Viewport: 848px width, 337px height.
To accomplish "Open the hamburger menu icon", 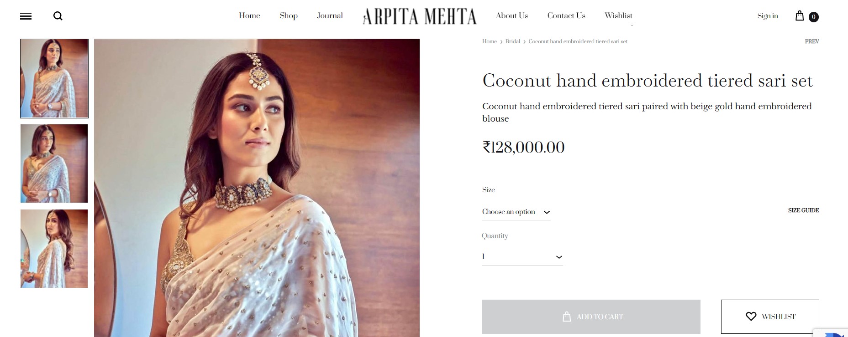I will 26,16.
